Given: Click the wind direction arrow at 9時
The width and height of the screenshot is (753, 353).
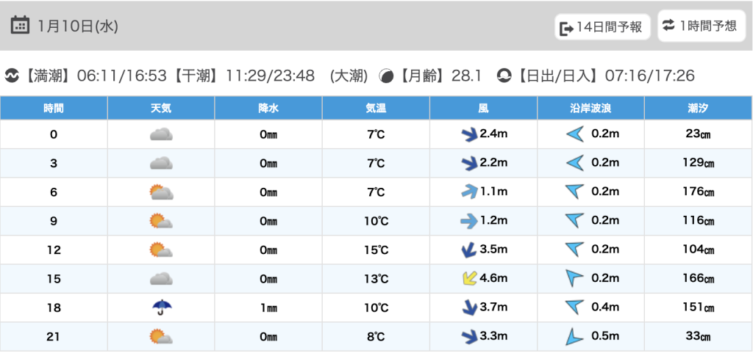Looking at the screenshot, I should [x=468, y=221].
